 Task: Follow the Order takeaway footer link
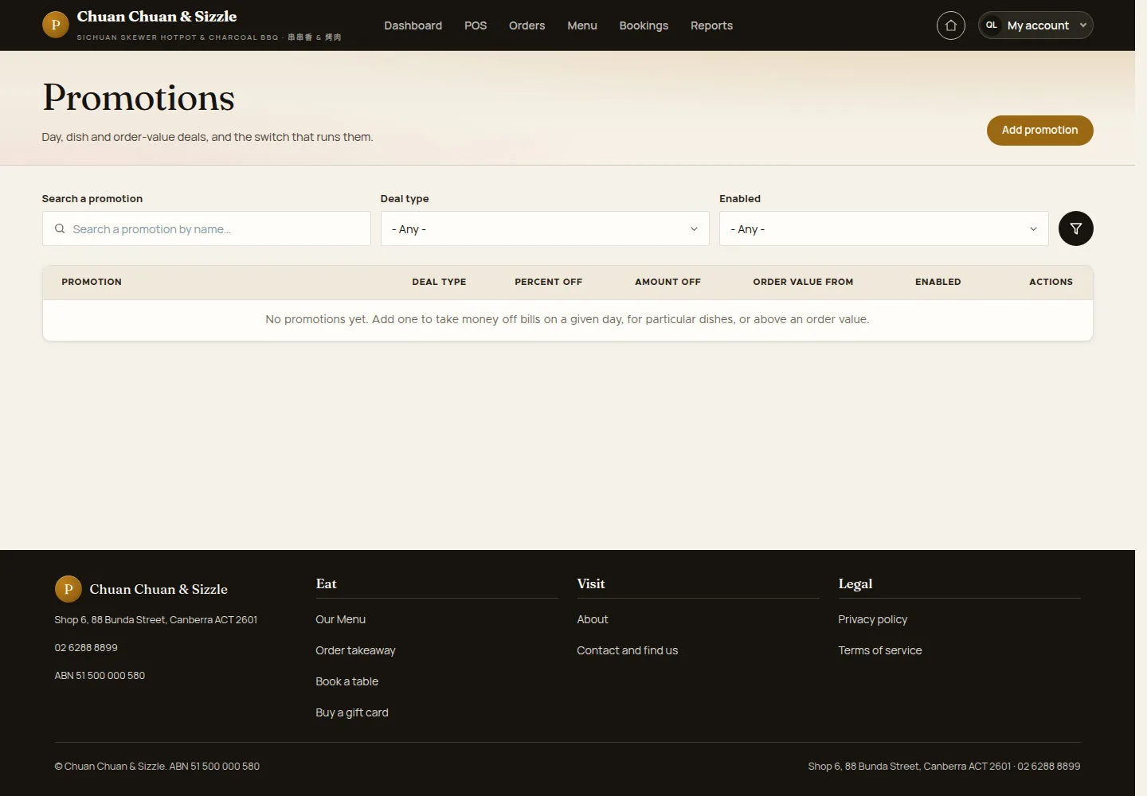tap(355, 650)
